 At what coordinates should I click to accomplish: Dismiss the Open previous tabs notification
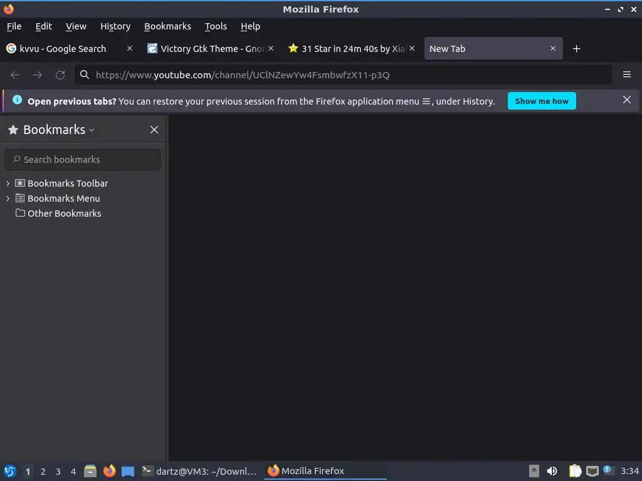pyautogui.click(x=626, y=100)
